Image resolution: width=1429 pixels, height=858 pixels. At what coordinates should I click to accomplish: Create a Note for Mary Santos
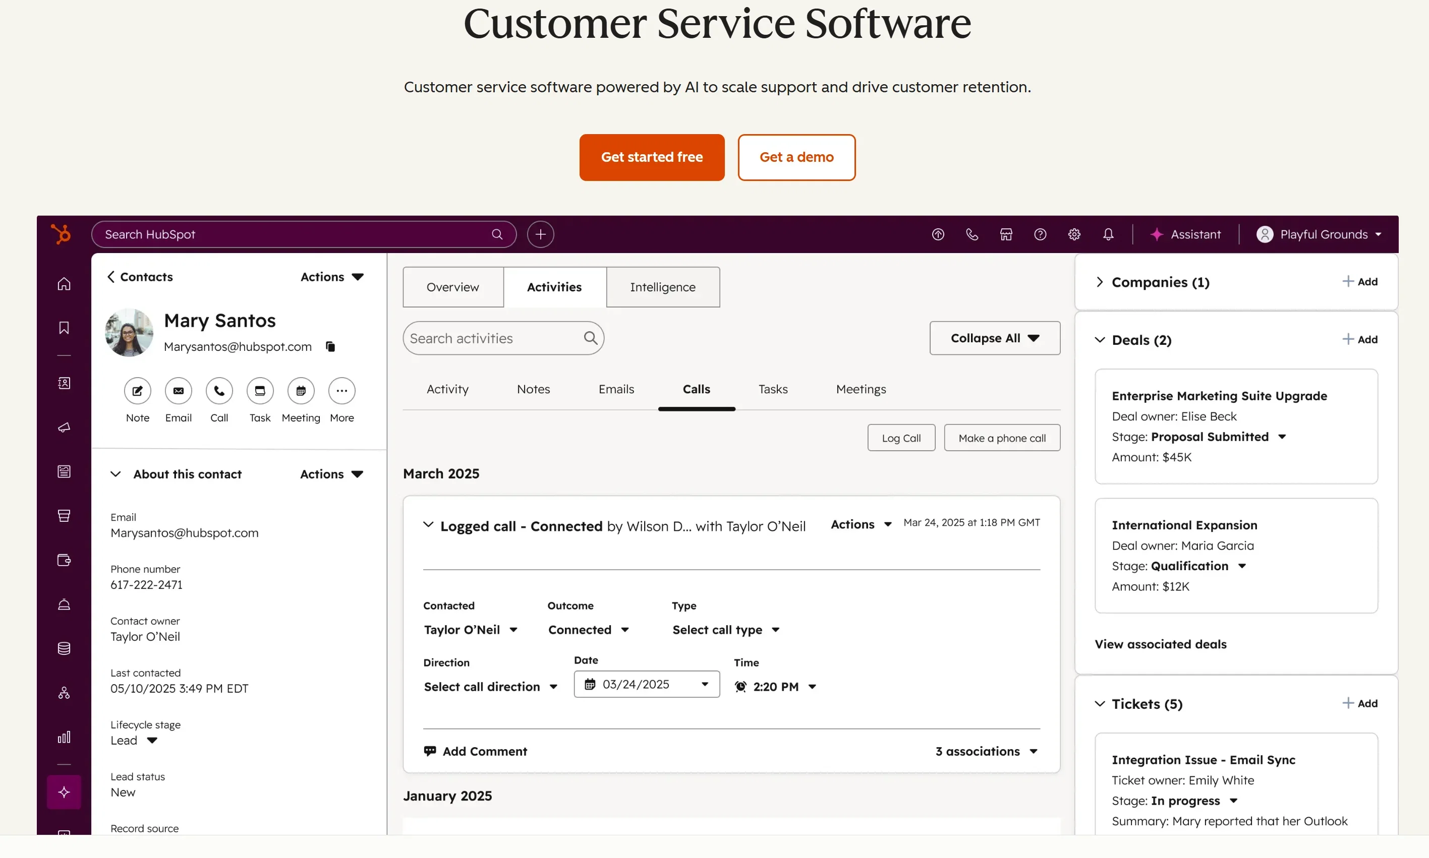tap(138, 391)
